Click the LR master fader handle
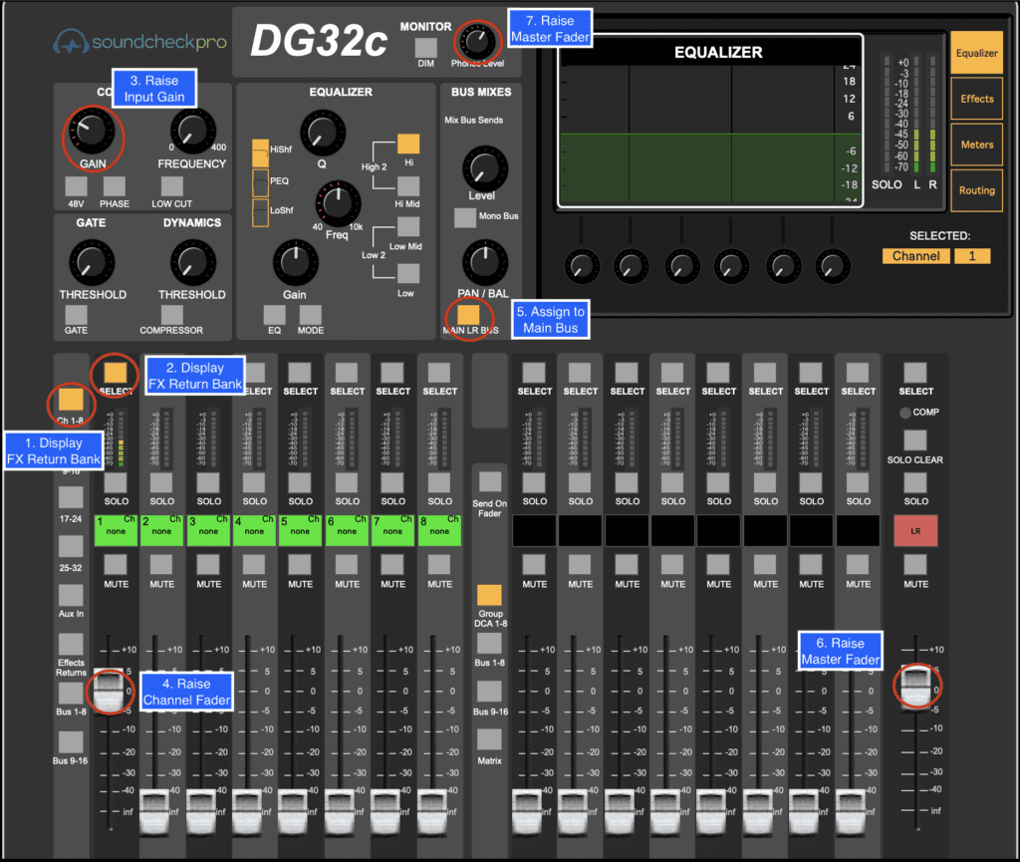1020x862 pixels. [917, 687]
